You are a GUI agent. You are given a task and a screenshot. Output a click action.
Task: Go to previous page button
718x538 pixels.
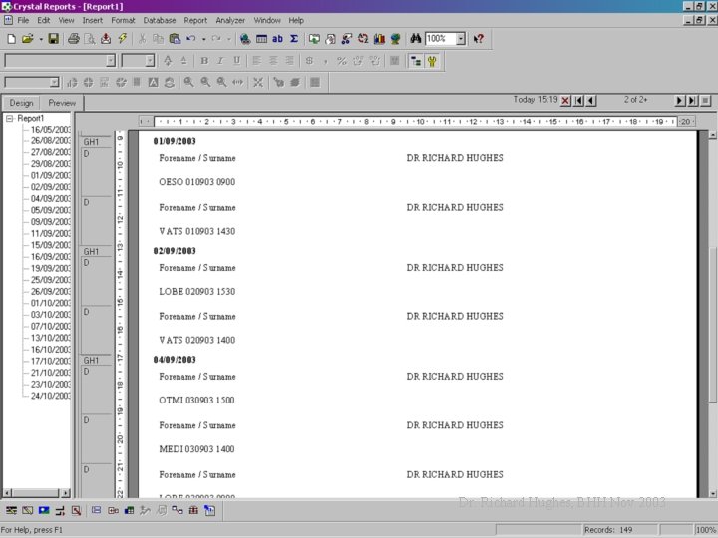(x=591, y=101)
